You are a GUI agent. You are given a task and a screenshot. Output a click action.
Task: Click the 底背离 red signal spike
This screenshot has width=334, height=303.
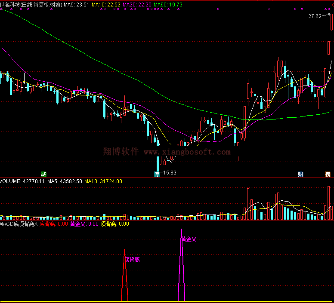125,275
